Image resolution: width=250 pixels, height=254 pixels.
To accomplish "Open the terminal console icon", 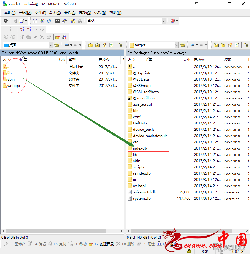I will [57, 21].
